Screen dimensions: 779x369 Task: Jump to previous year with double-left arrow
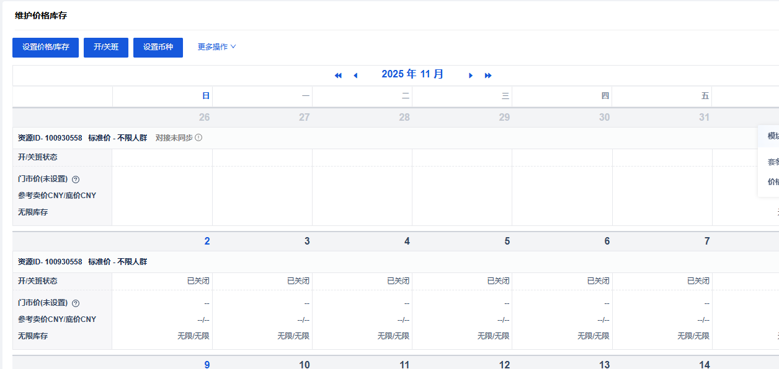(x=338, y=76)
